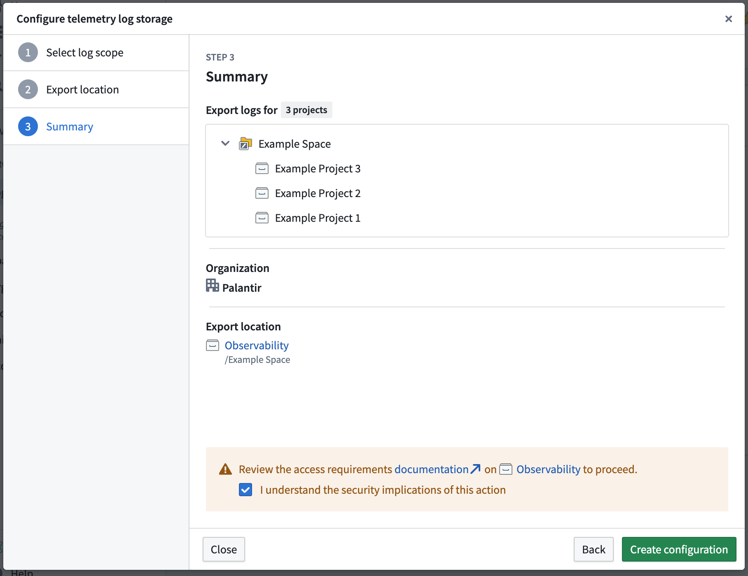Click the warning triangle icon in banner
Image resolution: width=748 pixels, height=576 pixels.
click(225, 469)
